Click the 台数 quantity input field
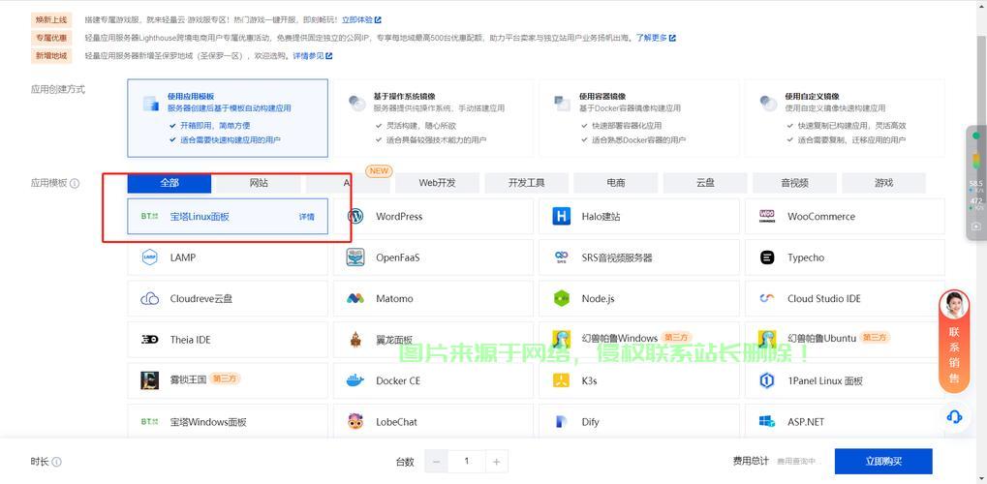 tap(467, 462)
